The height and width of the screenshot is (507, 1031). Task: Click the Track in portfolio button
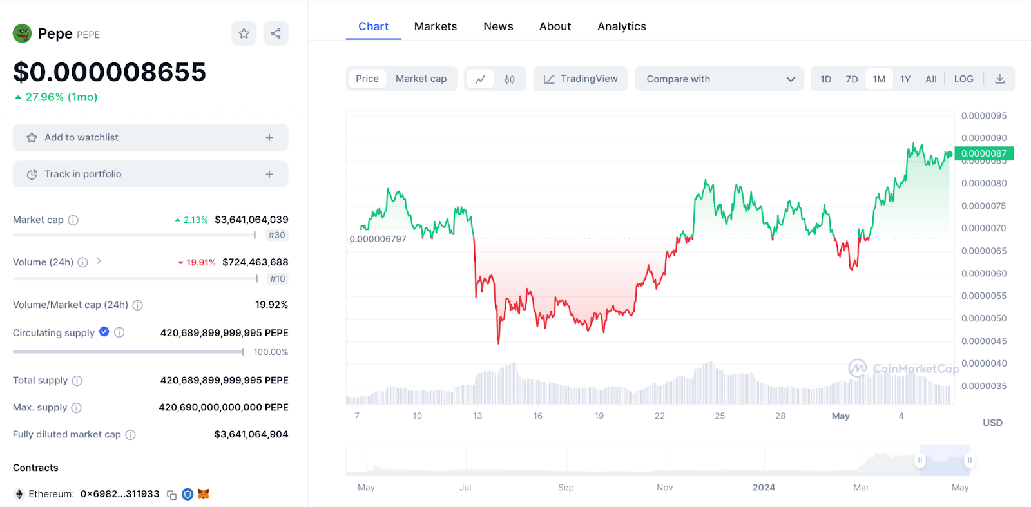(x=150, y=174)
